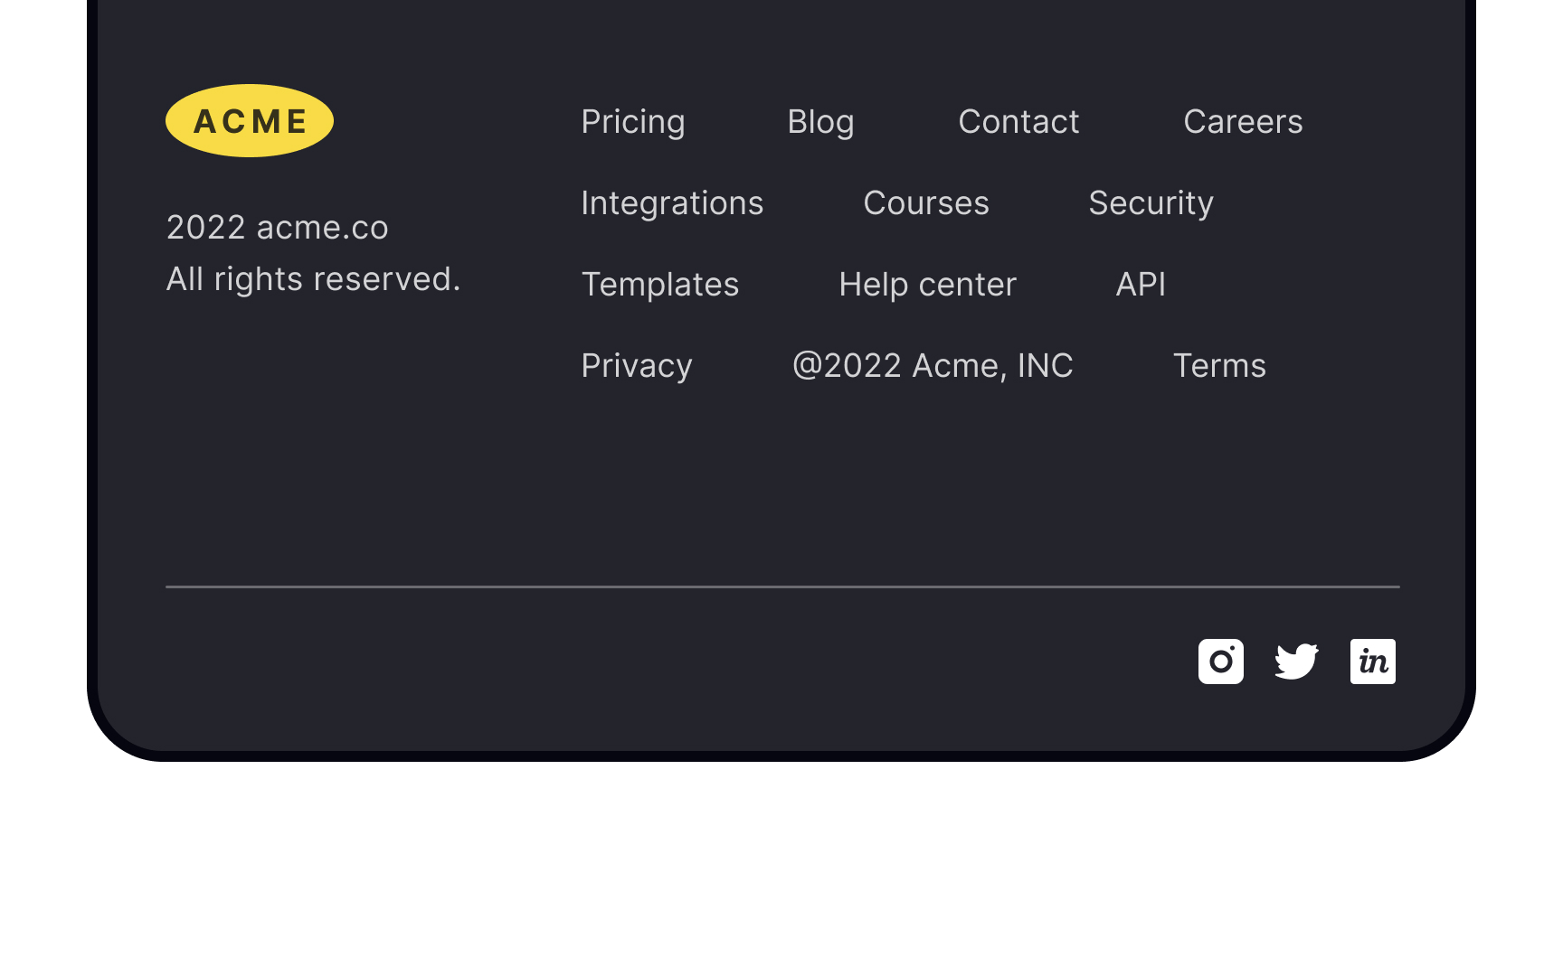
Task: Click the API footer link
Action: tap(1141, 285)
